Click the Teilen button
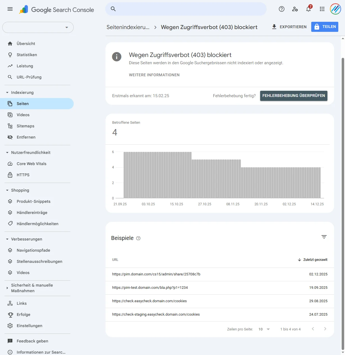The width and height of the screenshot is (345, 355). coord(325,27)
